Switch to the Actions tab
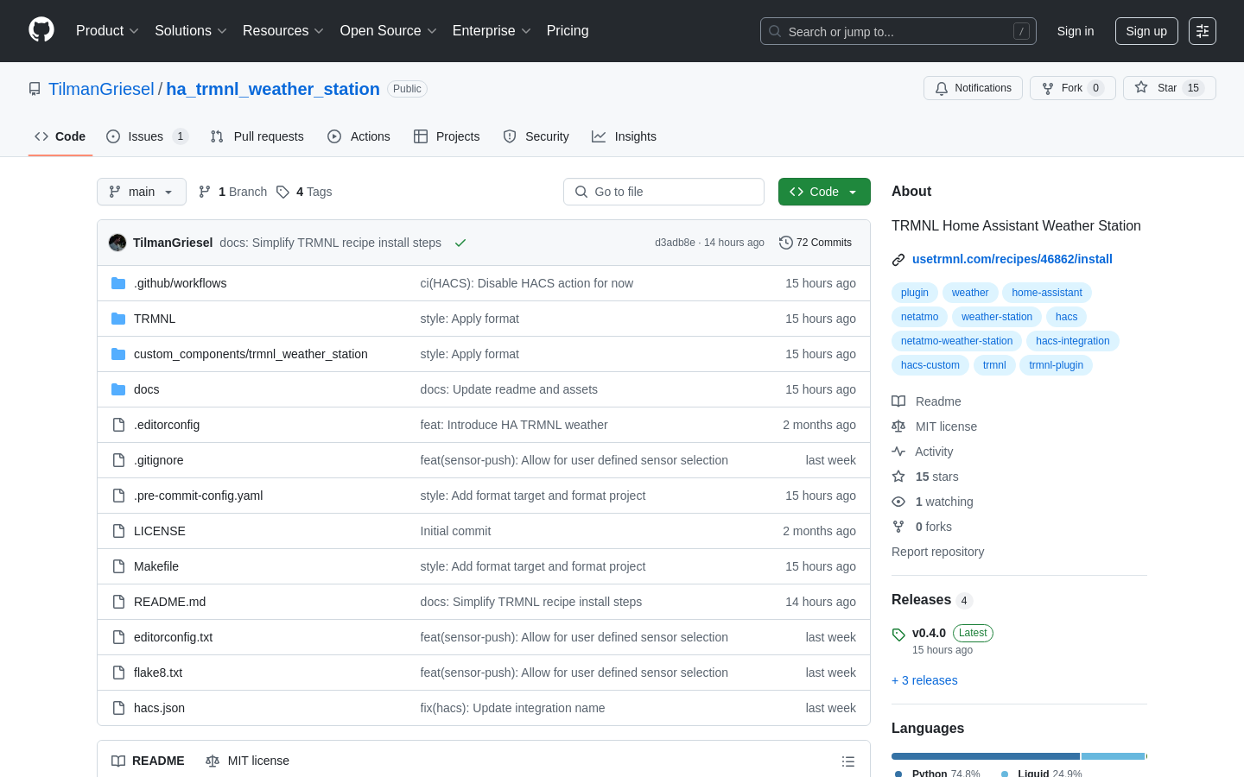The image size is (1244, 777). pyautogui.click(x=359, y=136)
